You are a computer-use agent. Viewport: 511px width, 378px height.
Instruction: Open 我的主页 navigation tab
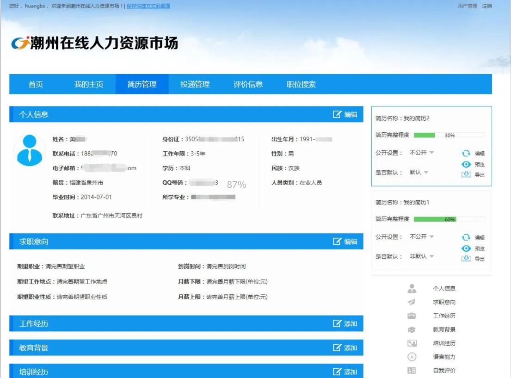(89, 84)
